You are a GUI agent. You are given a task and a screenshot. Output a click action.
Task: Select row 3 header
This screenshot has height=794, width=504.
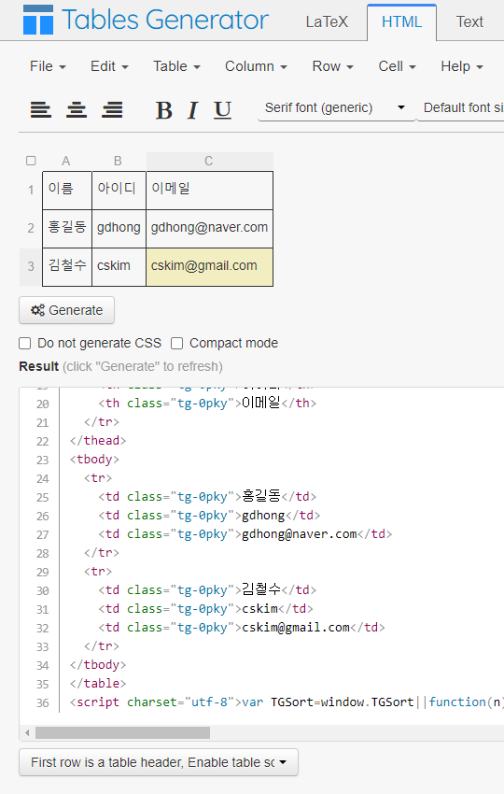pyautogui.click(x=31, y=266)
